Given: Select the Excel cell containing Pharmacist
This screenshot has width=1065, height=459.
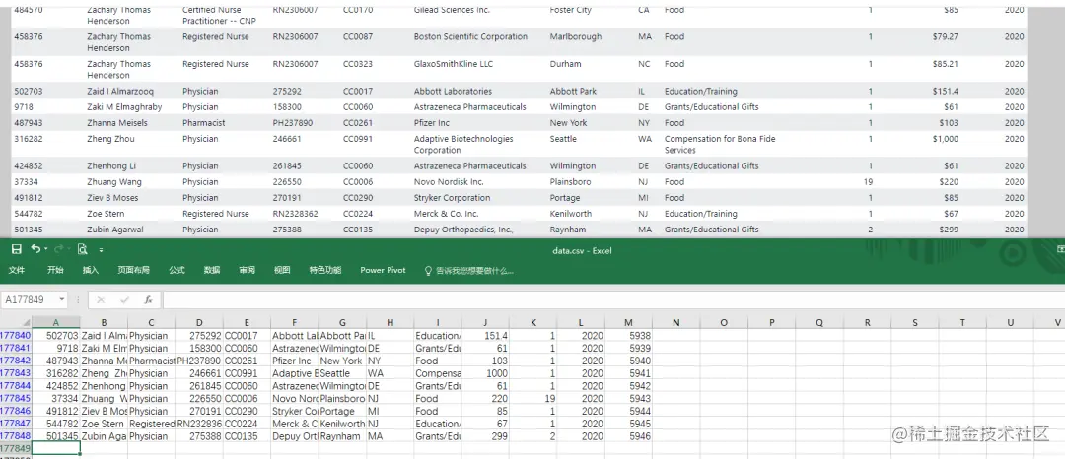Looking at the screenshot, I should click(x=152, y=361).
